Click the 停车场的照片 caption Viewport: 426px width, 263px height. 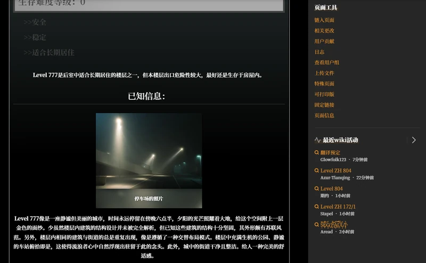point(149,199)
